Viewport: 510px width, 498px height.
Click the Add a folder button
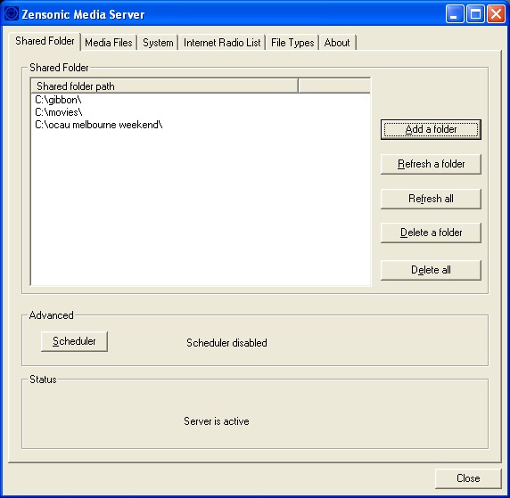(x=431, y=129)
